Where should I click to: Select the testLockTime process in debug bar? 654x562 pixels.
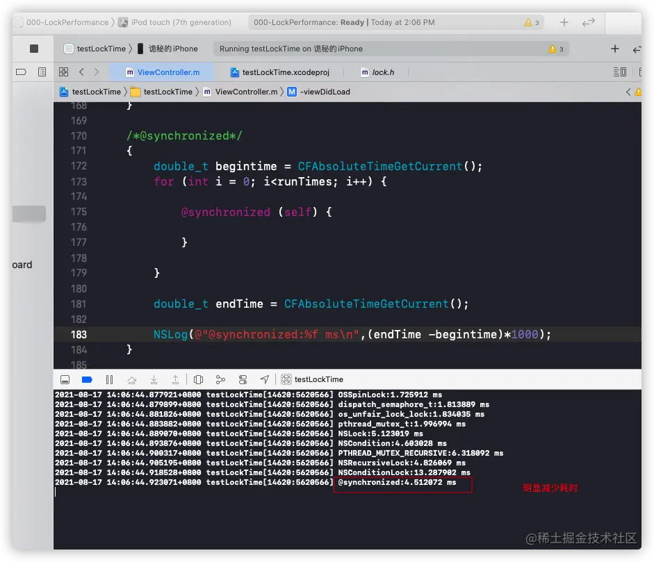coord(312,379)
